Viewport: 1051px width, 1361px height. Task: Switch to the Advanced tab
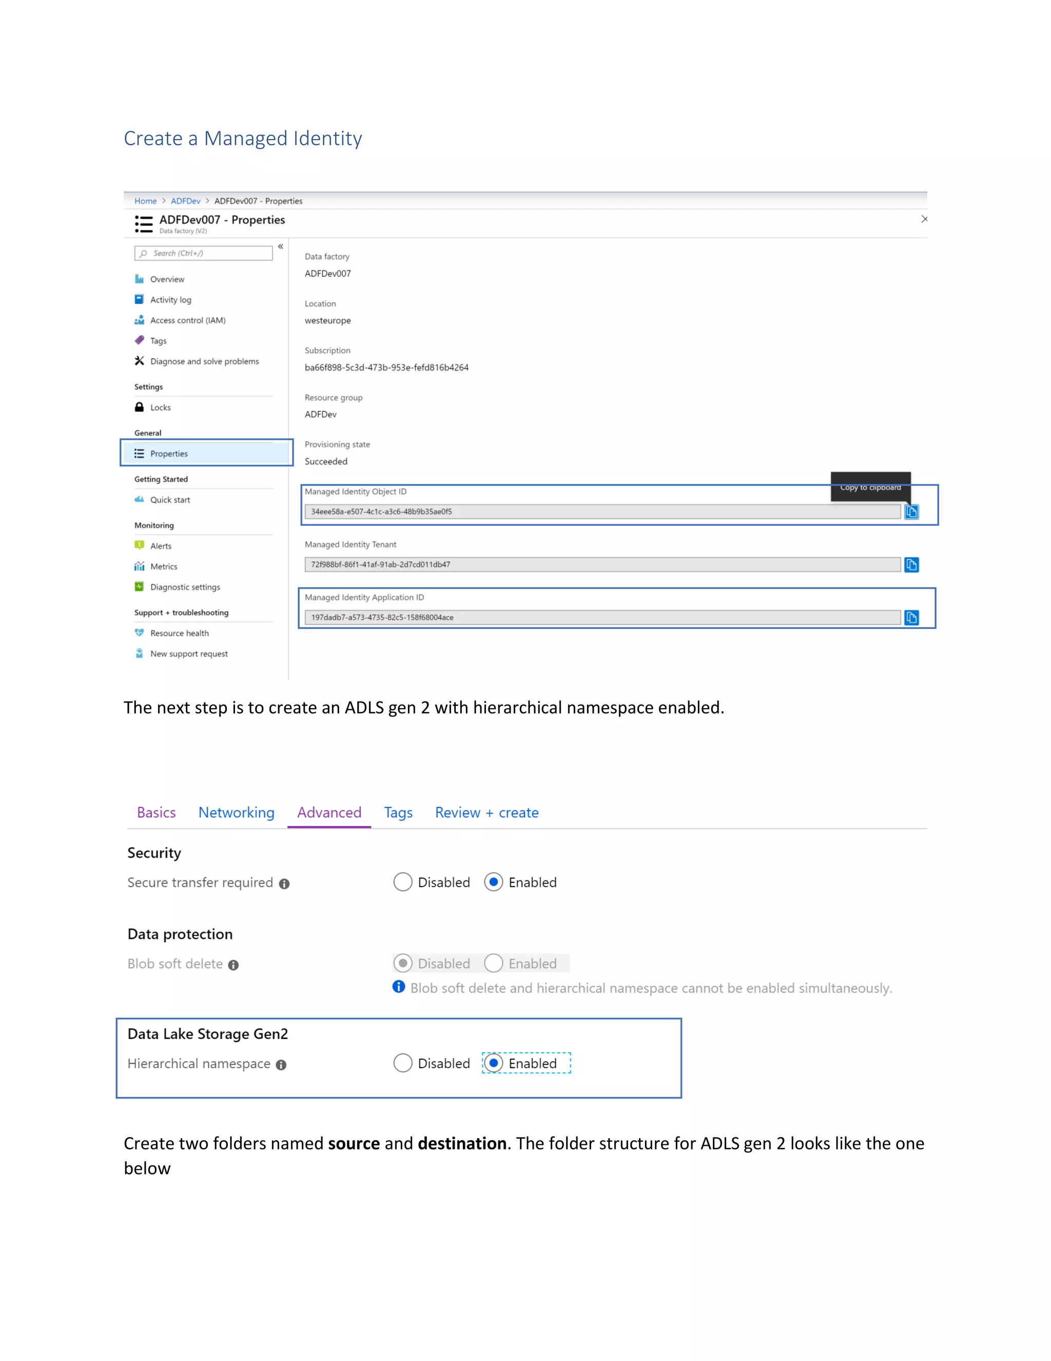click(x=329, y=812)
